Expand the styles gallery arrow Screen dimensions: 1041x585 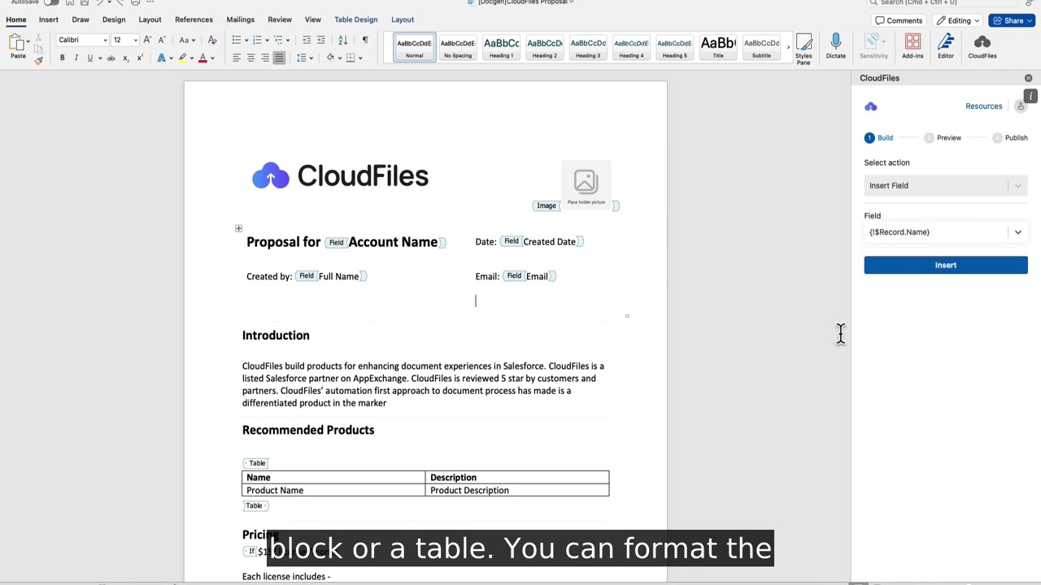click(x=788, y=48)
